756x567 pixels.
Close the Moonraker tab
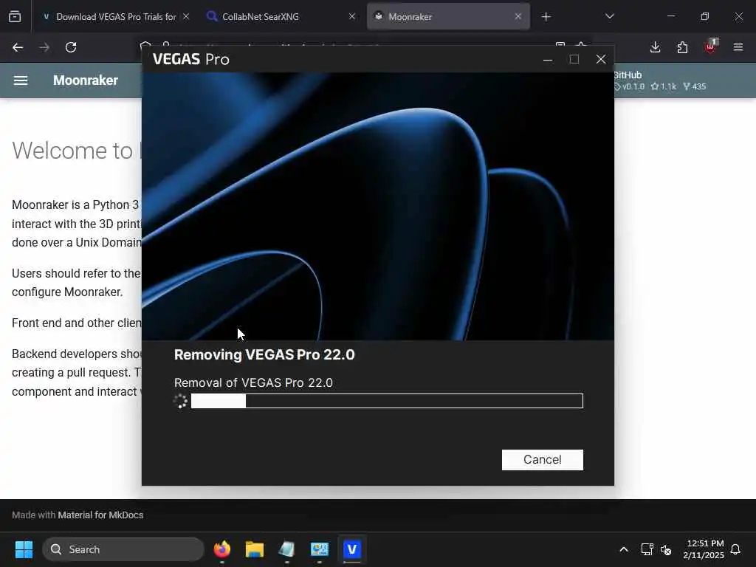coord(518,17)
